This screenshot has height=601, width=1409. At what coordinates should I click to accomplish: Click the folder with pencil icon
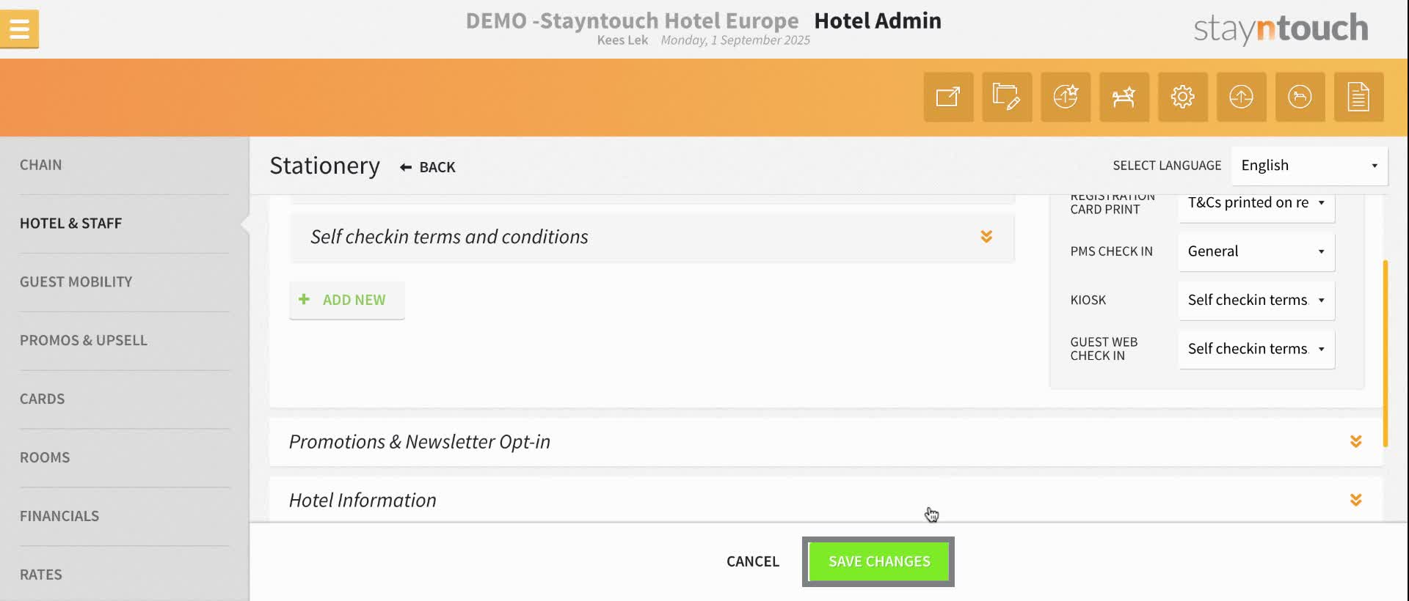pos(1007,97)
